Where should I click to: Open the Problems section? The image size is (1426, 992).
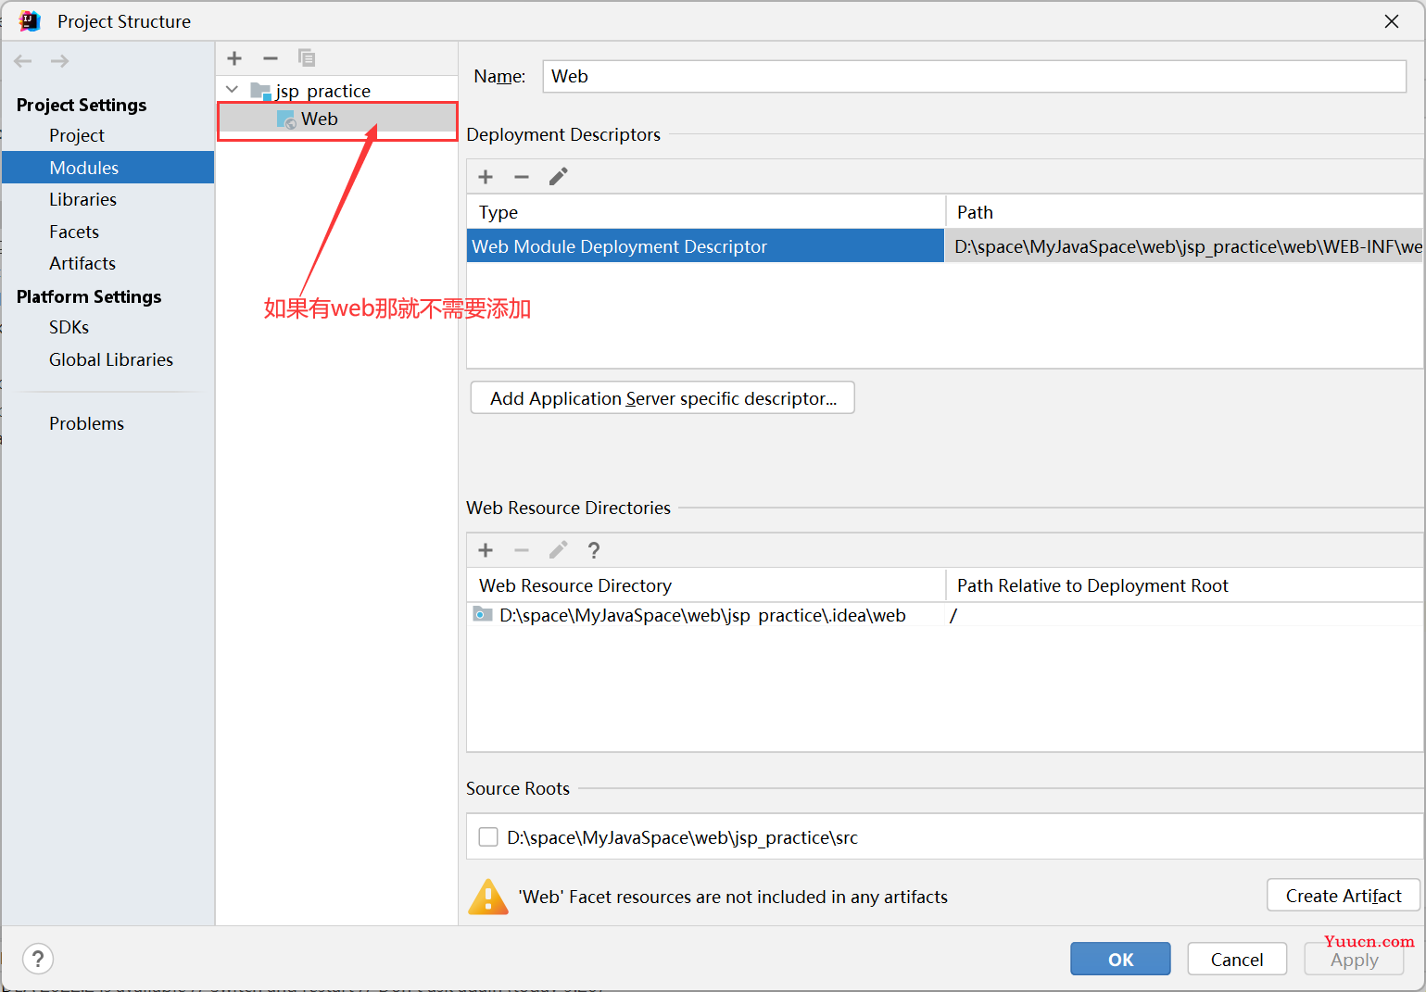point(86,423)
